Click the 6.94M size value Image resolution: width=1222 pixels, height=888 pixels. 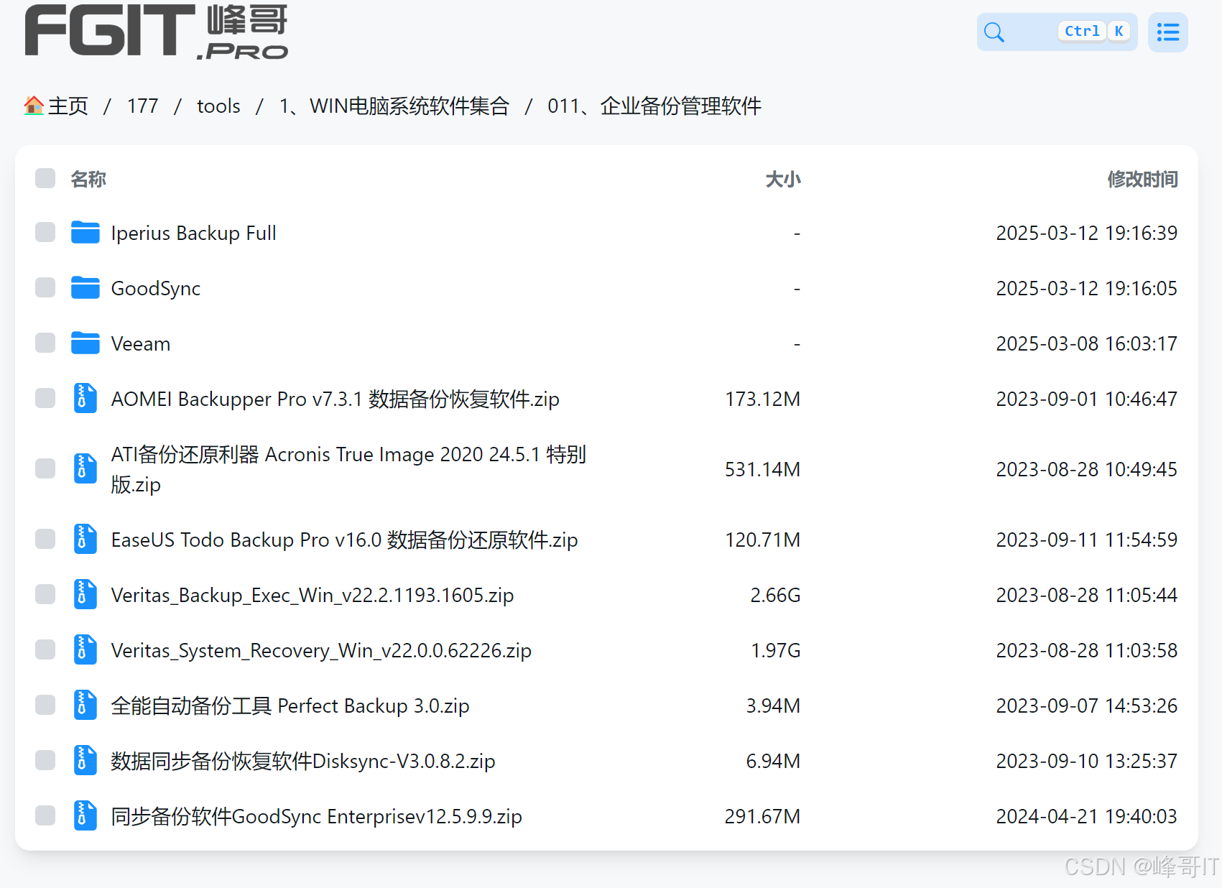pos(773,762)
